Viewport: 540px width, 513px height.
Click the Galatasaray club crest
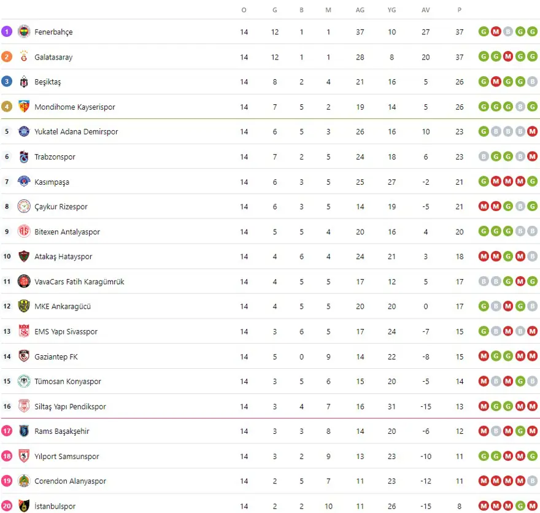coord(24,57)
